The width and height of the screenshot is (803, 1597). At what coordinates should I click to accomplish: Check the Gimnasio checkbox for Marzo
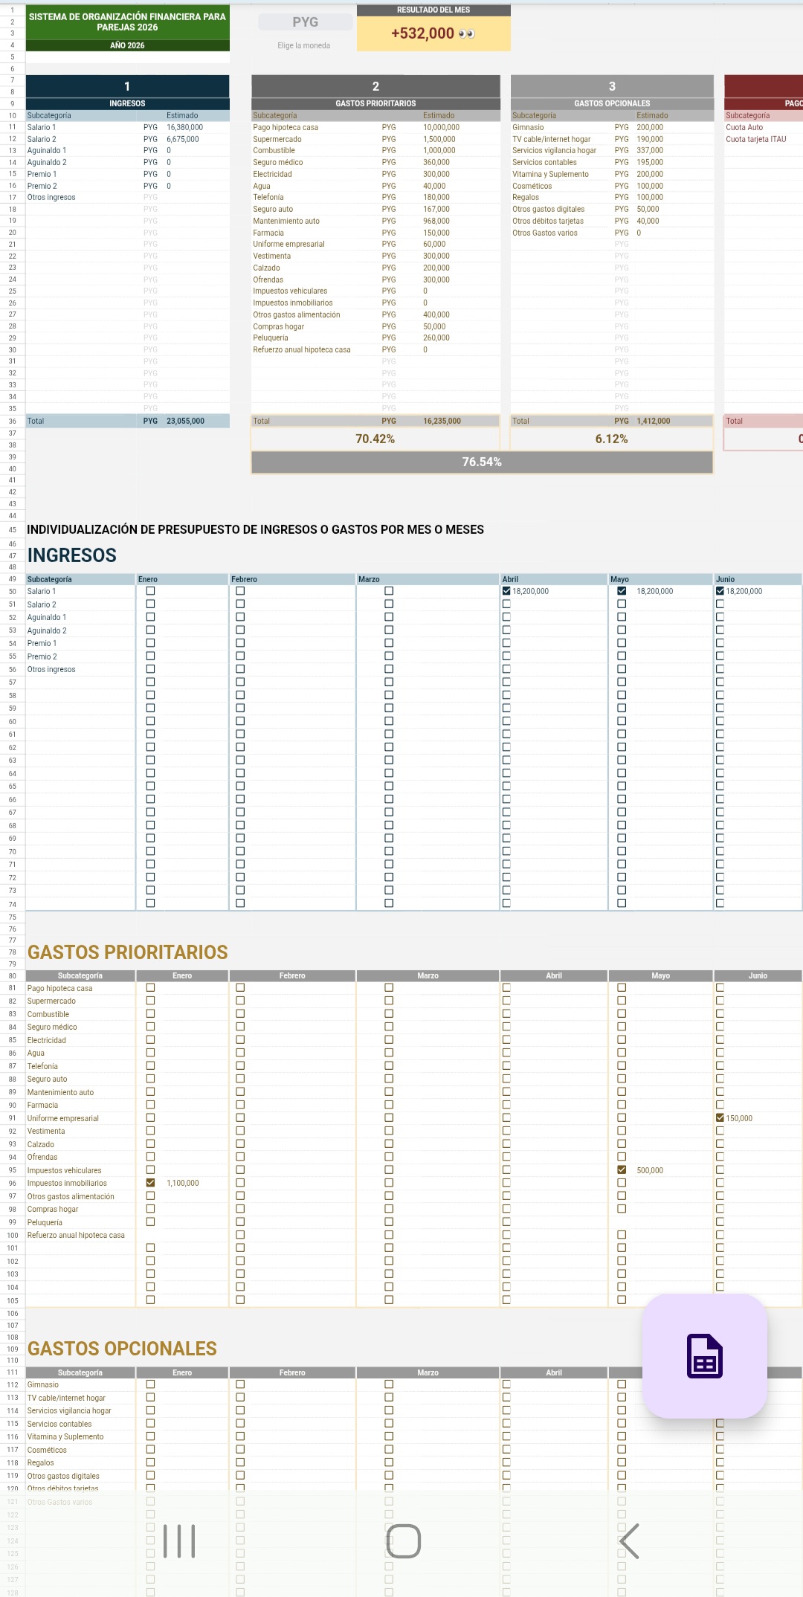(x=389, y=1384)
